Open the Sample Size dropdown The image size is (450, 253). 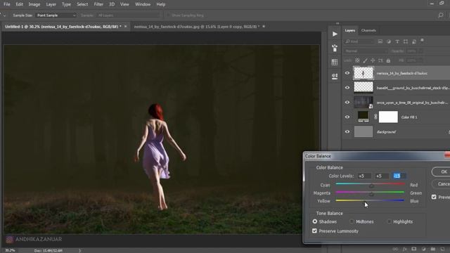[x=56, y=15]
